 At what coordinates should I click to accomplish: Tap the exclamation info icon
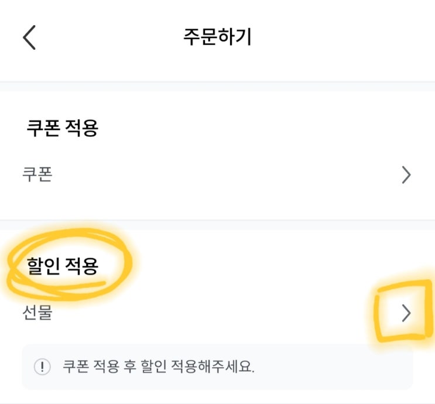click(x=42, y=367)
